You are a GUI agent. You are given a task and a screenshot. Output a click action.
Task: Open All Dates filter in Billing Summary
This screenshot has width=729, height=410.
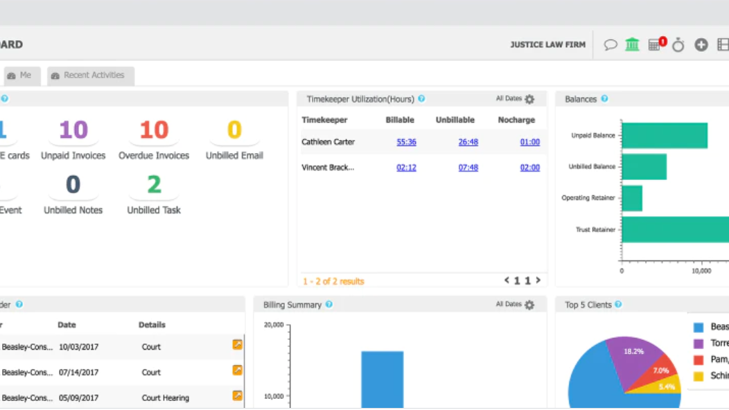coord(509,304)
